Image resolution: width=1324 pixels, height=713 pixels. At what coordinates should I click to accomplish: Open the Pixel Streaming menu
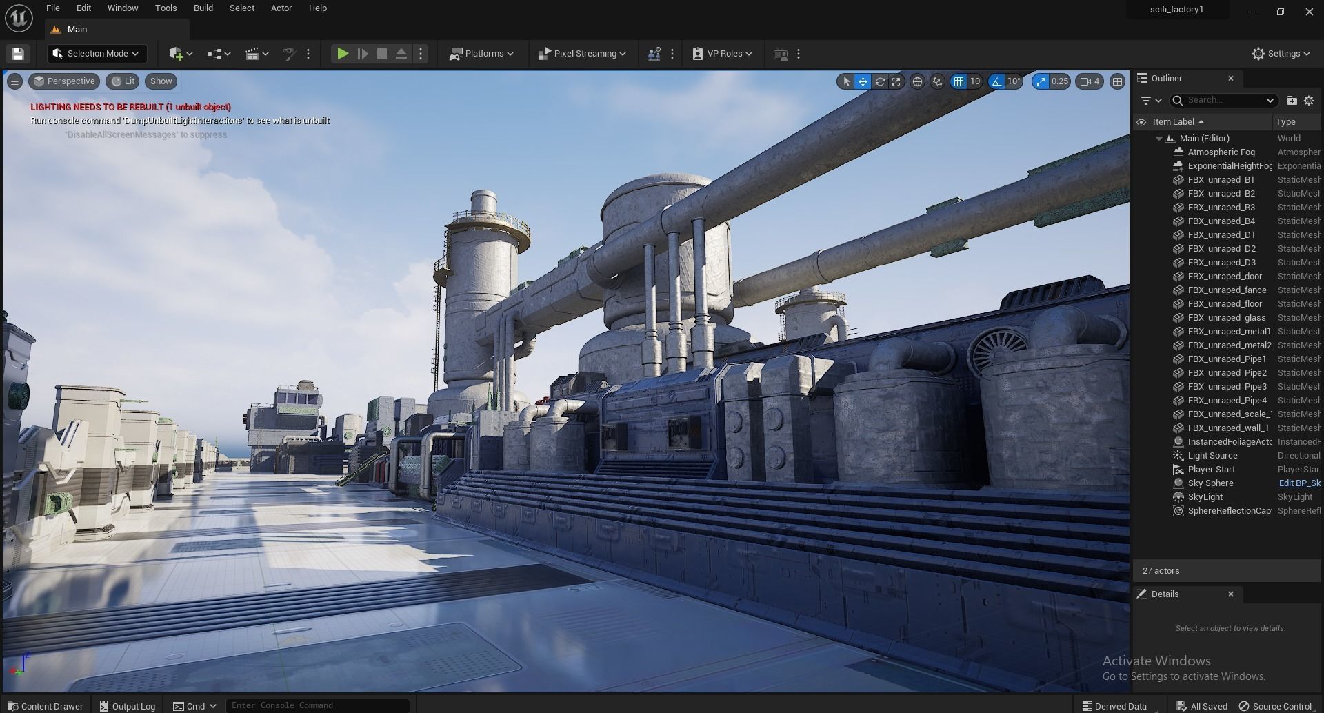click(x=582, y=54)
